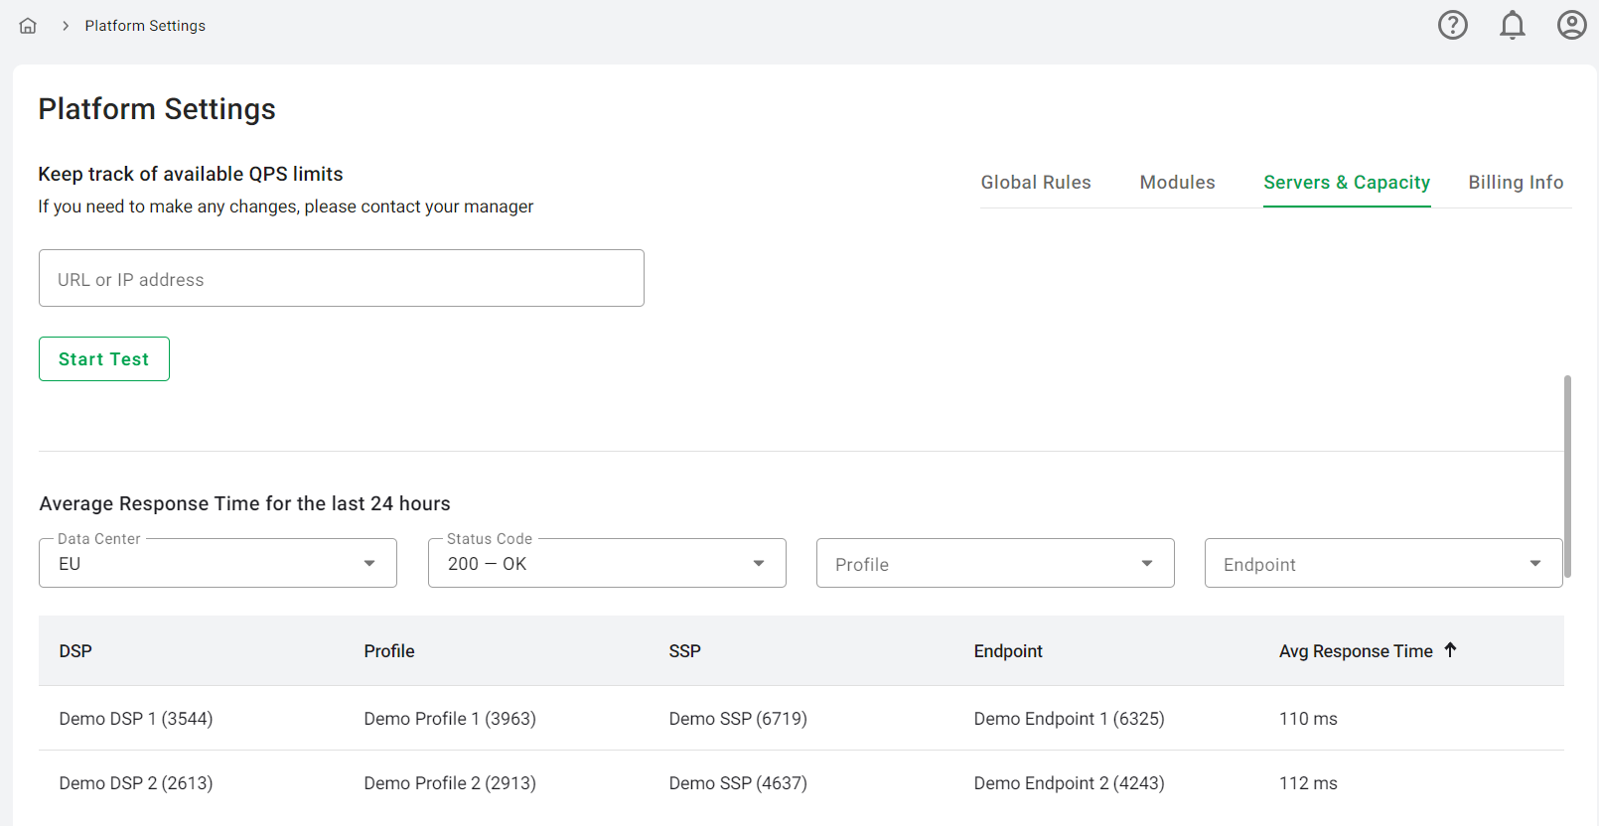Open the help question mark icon
This screenshot has height=826, width=1599.
point(1452,25)
